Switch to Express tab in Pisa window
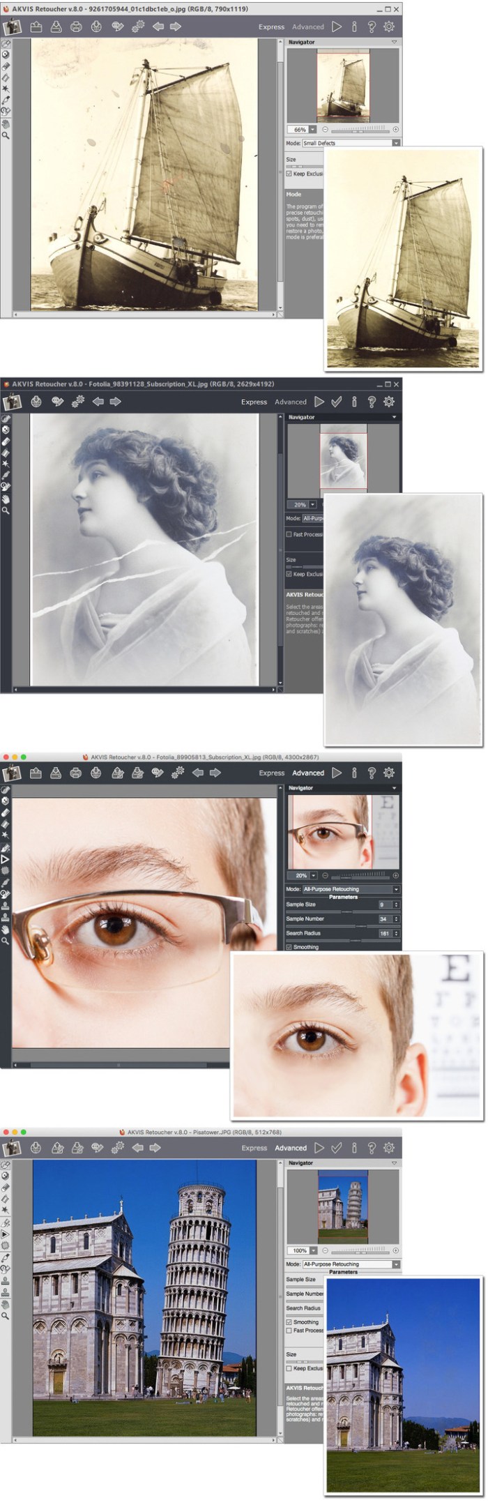Viewport: 488px width, 1507px height. pos(254,1148)
